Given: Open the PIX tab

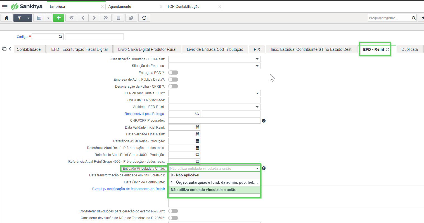Looking at the screenshot, I should (x=257, y=49).
